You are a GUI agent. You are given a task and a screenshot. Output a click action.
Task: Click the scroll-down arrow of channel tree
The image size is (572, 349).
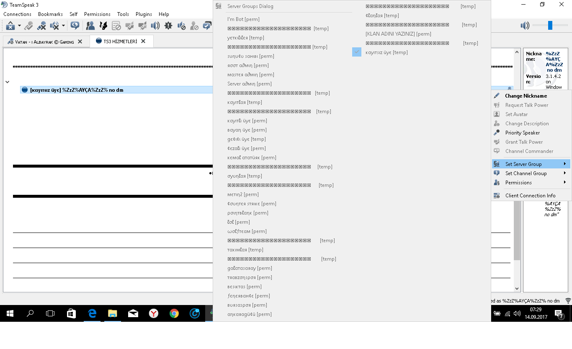[x=517, y=289]
